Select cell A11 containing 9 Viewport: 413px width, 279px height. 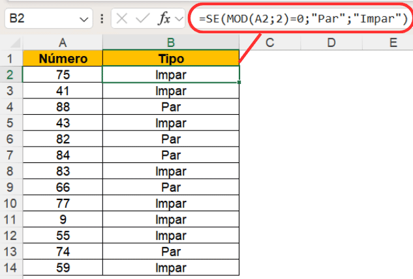click(63, 219)
